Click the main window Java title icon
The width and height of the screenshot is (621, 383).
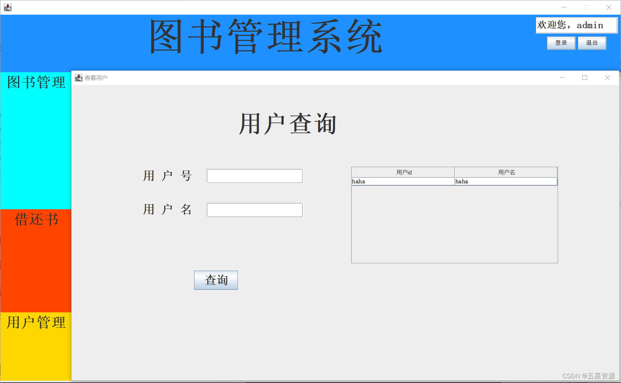(8, 7)
